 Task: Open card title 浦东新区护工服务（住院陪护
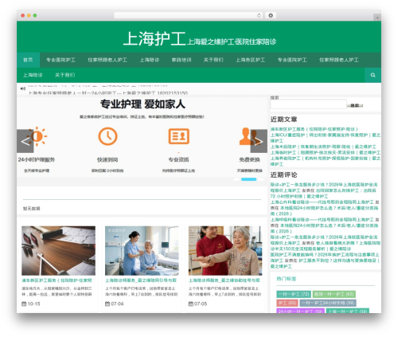[57, 280]
